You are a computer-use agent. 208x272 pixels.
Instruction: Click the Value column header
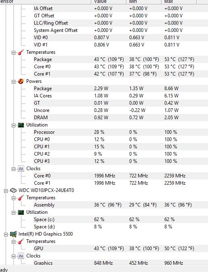109,2
